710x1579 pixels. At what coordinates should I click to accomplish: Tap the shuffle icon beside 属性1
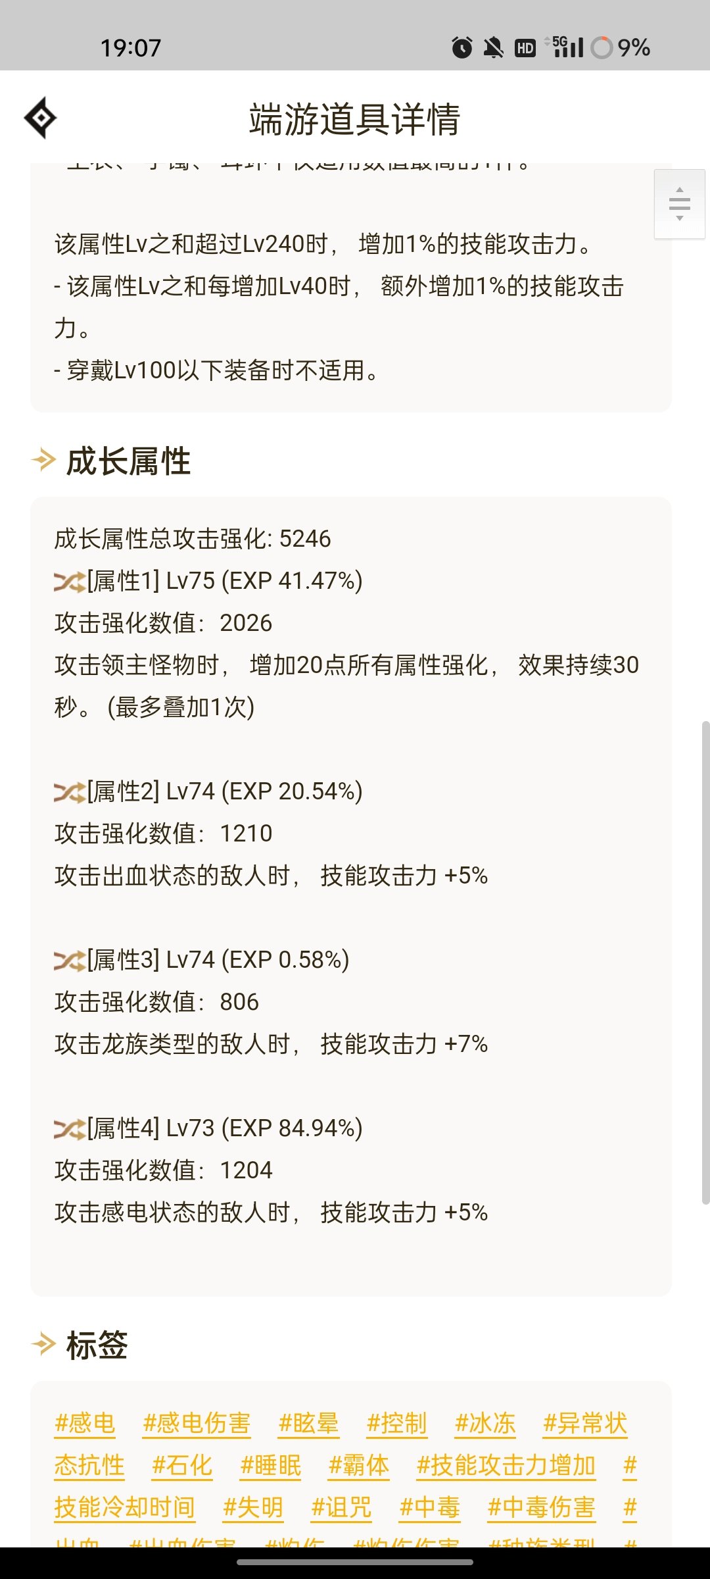tap(70, 582)
